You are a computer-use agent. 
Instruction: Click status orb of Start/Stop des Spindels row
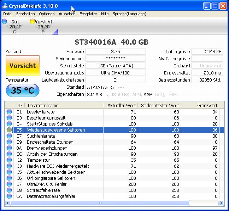pyautogui.click(x=9, y=124)
